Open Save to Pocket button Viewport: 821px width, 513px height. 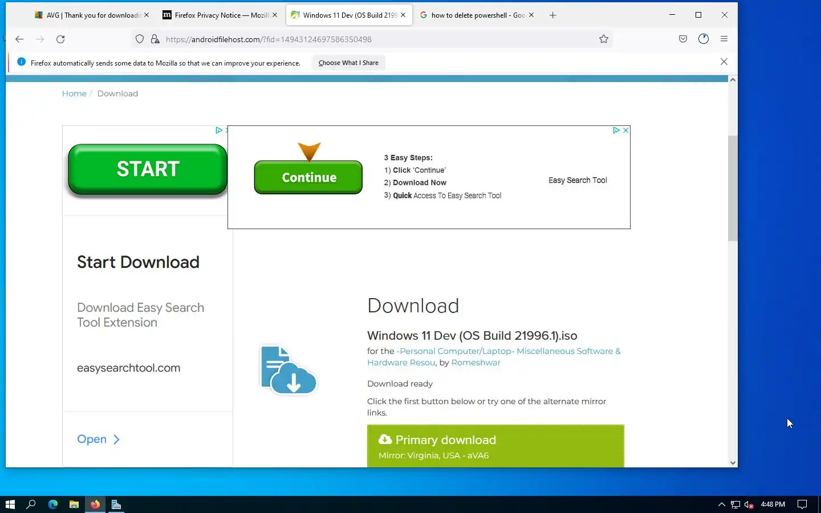pyautogui.click(x=683, y=39)
